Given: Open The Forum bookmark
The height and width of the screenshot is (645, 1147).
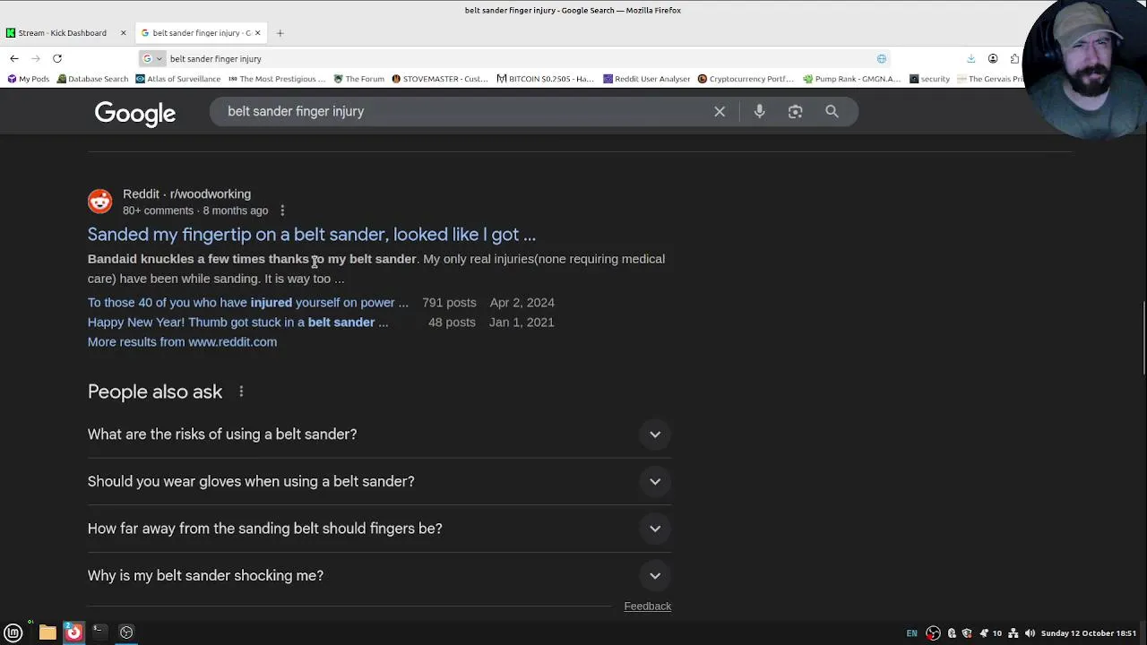Looking at the screenshot, I should (x=358, y=79).
